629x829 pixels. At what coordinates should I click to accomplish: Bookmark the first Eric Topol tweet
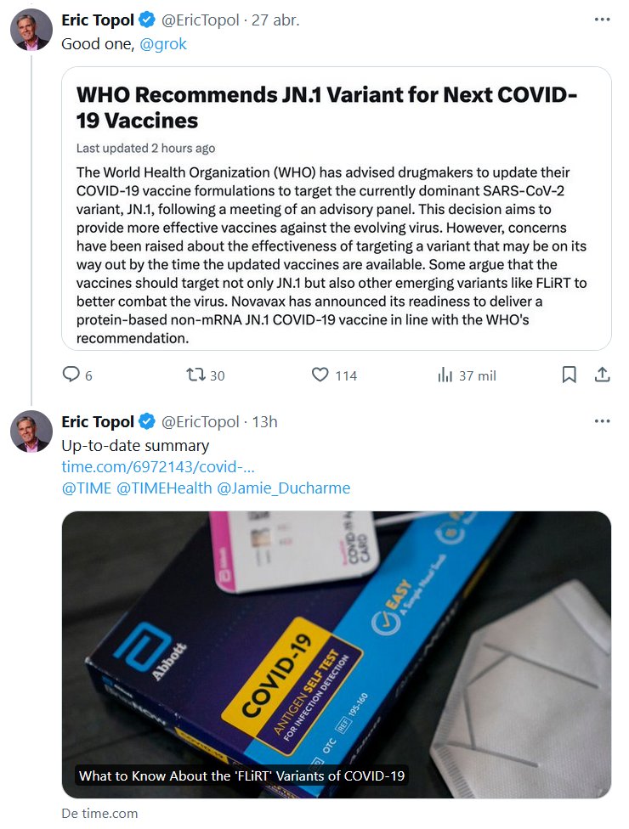pyautogui.click(x=569, y=375)
